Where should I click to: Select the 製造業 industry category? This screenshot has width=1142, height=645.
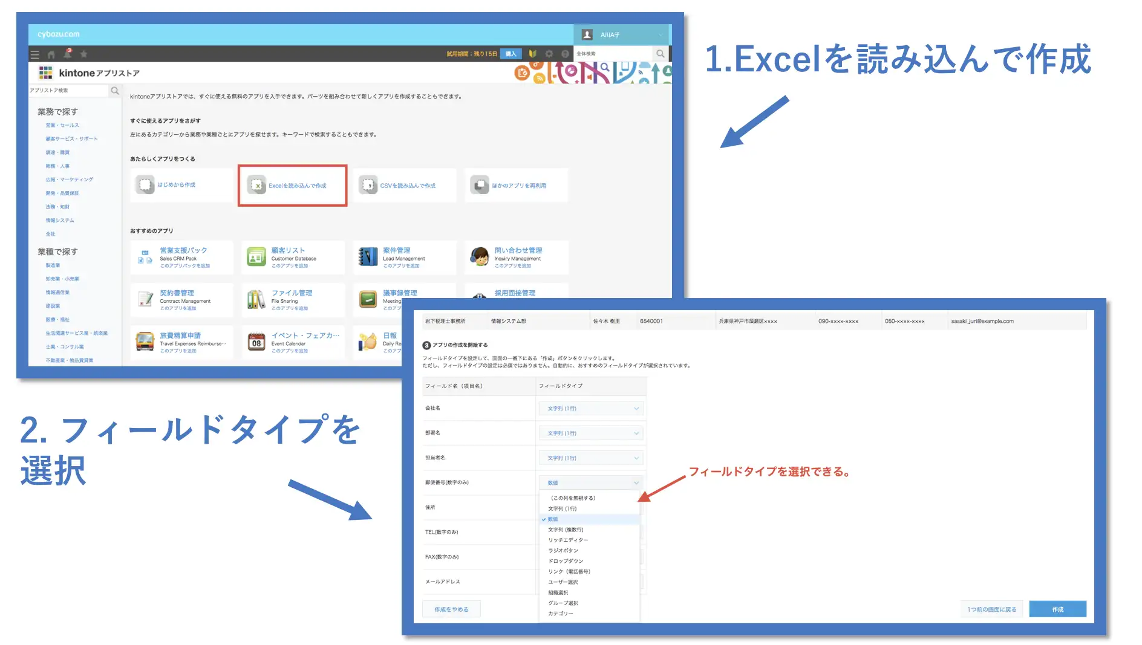(x=53, y=265)
